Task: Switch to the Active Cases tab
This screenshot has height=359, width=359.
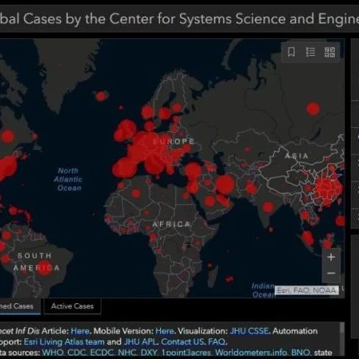Action: pos(72,306)
